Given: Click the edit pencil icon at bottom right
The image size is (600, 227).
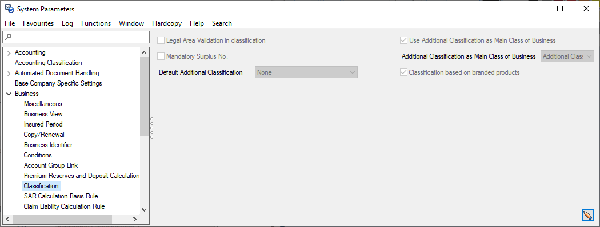Looking at the screenshot, I should tap(587, 215).
